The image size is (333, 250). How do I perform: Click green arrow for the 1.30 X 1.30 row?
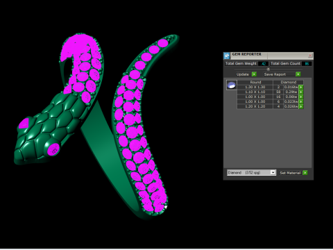(301, 87)
